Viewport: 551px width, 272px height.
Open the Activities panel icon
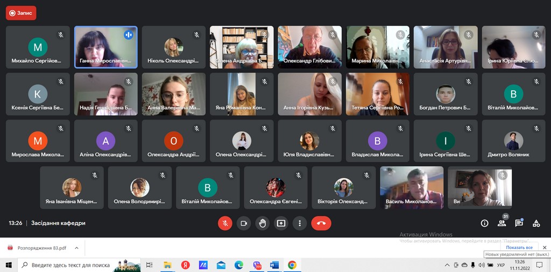[x=536, y=223]
